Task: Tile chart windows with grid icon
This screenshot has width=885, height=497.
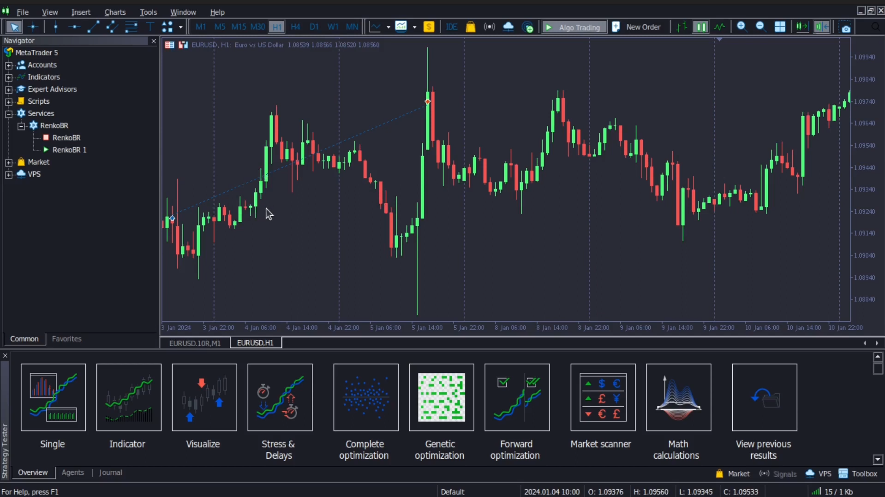Action: click(780, 27)
